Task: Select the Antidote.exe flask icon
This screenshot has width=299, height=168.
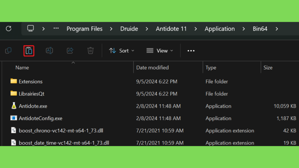Action: (x=14, y=106)
